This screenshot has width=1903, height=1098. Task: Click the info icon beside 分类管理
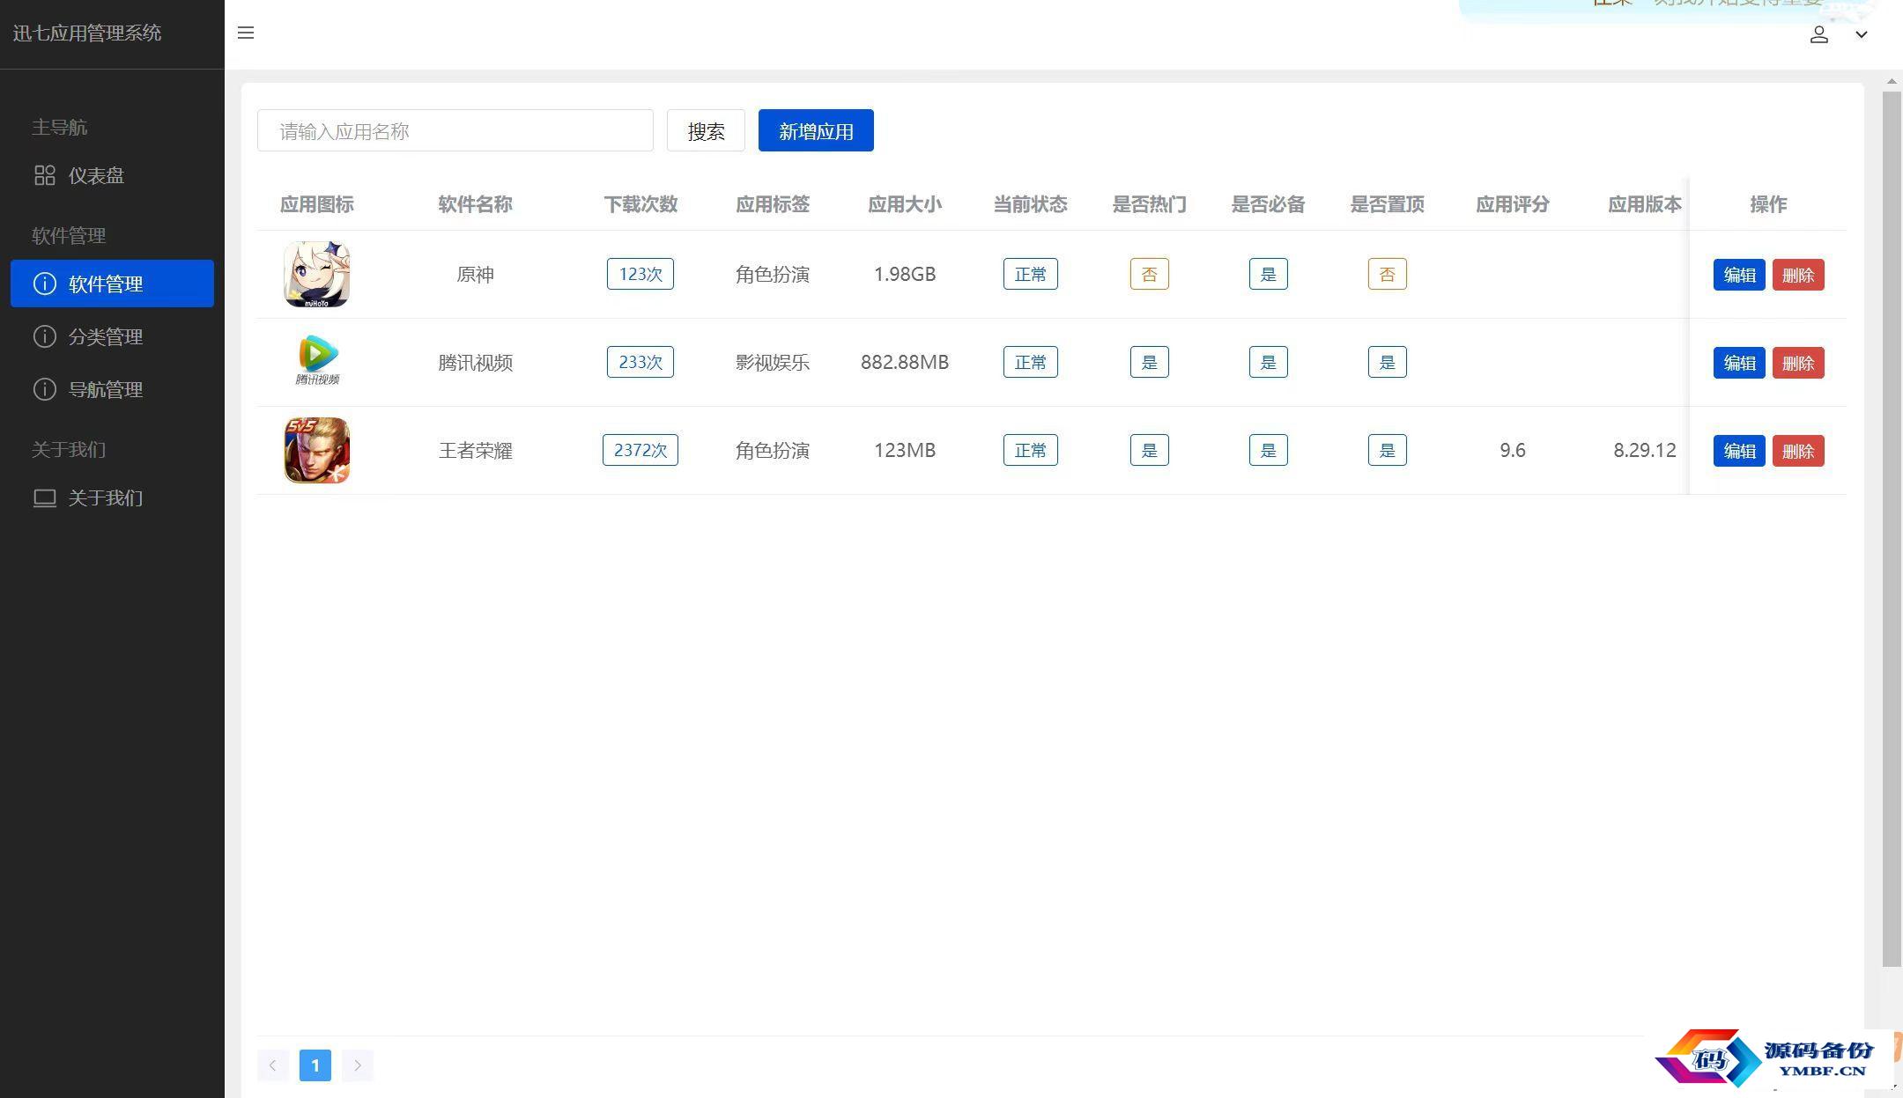pos(44,336)
